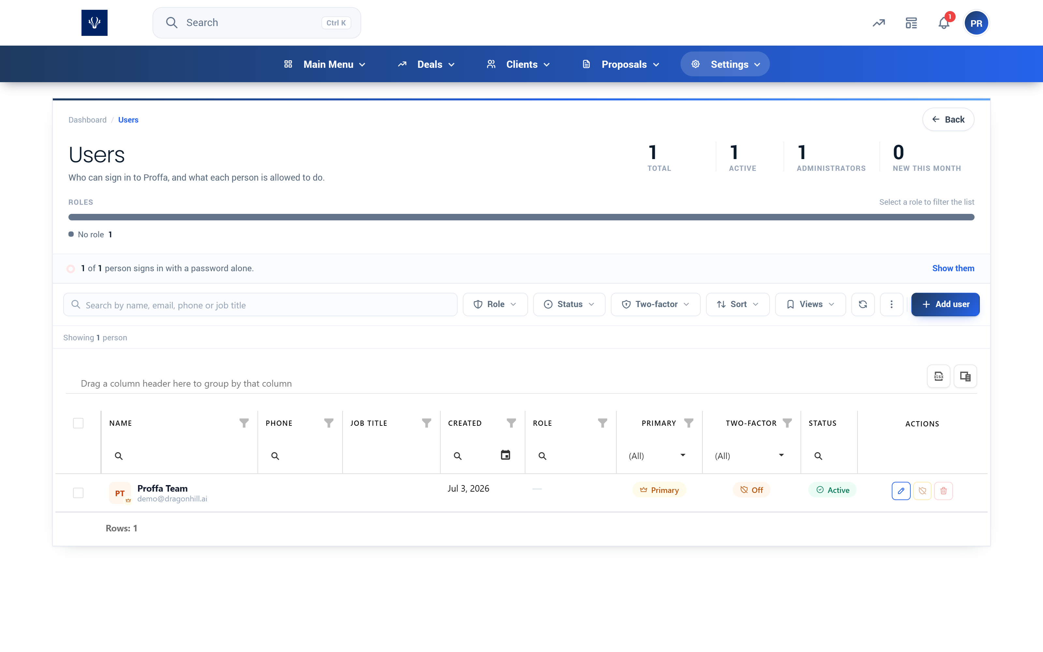This screenshot has width=1043, height=652.
Task: Click the shield-off icon for Proffa Team
Action: [922, 491]
